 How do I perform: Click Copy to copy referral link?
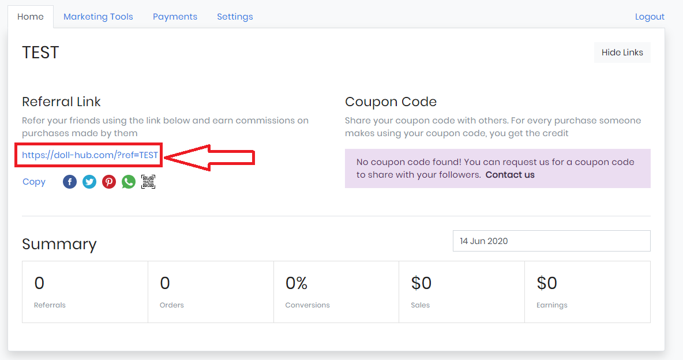tap(34, 182)
